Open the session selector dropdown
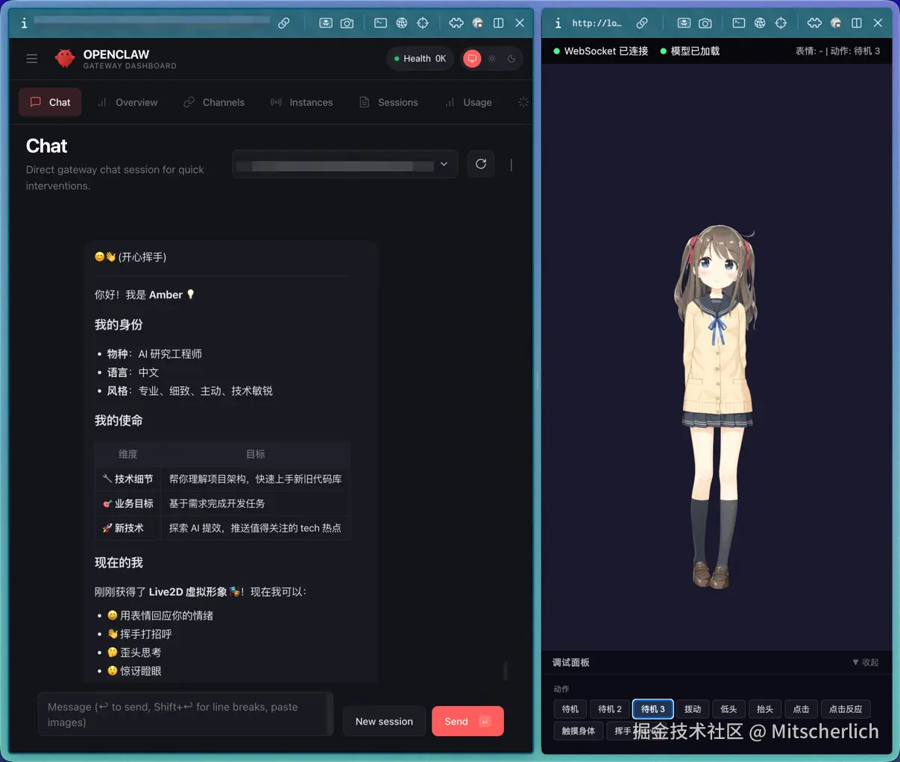Image resolution: width=900 pixels, height=762 pixels. click(x=344, y=163)
